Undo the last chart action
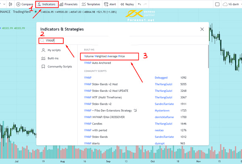The width and height of the screenshot is (242, 164). (140, 4)
